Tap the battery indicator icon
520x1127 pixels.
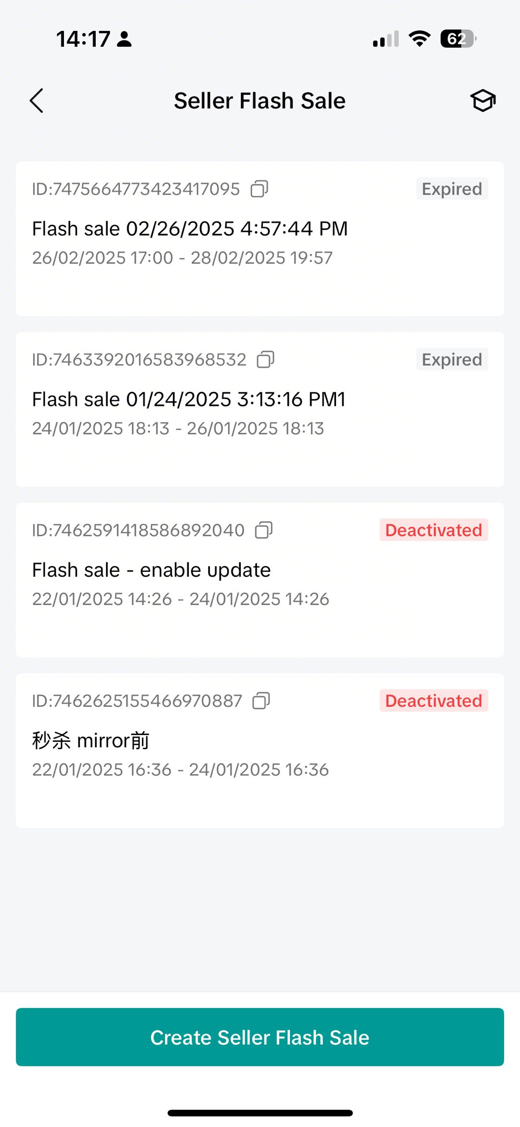458,39
